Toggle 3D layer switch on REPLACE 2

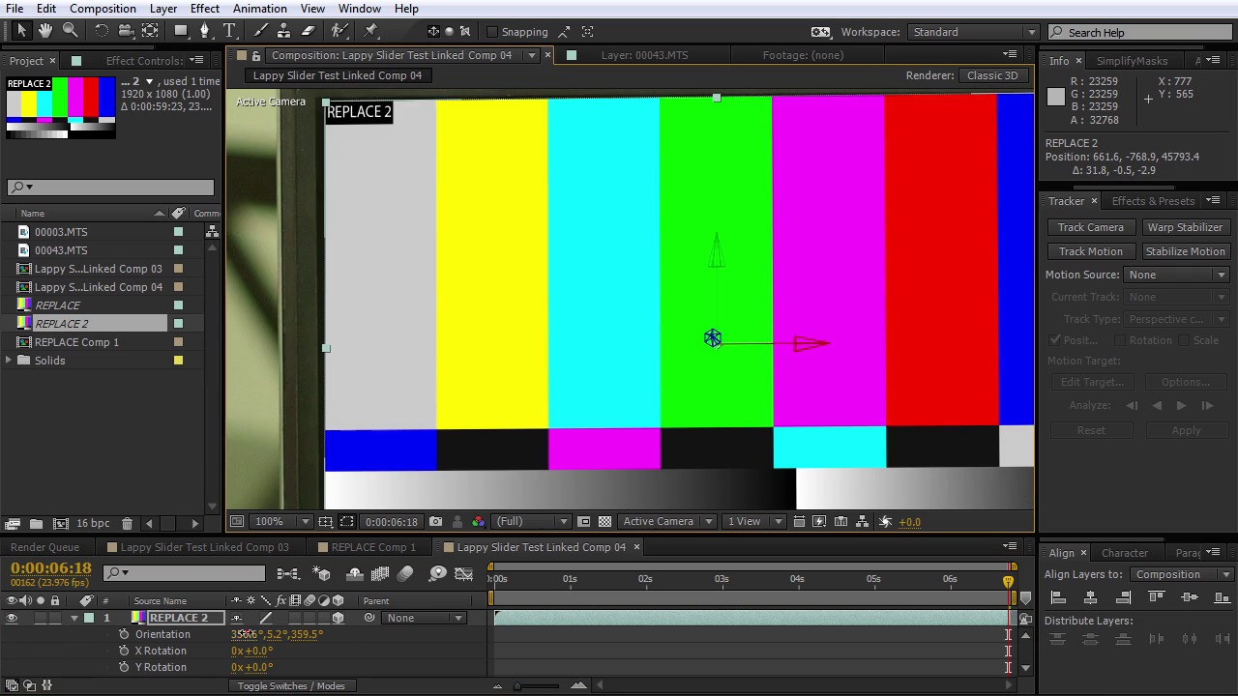[339, 618]
